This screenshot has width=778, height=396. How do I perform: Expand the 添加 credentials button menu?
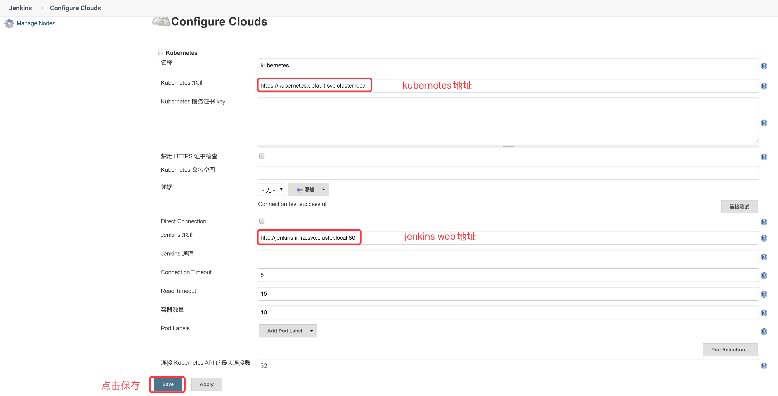click(308, 190)
